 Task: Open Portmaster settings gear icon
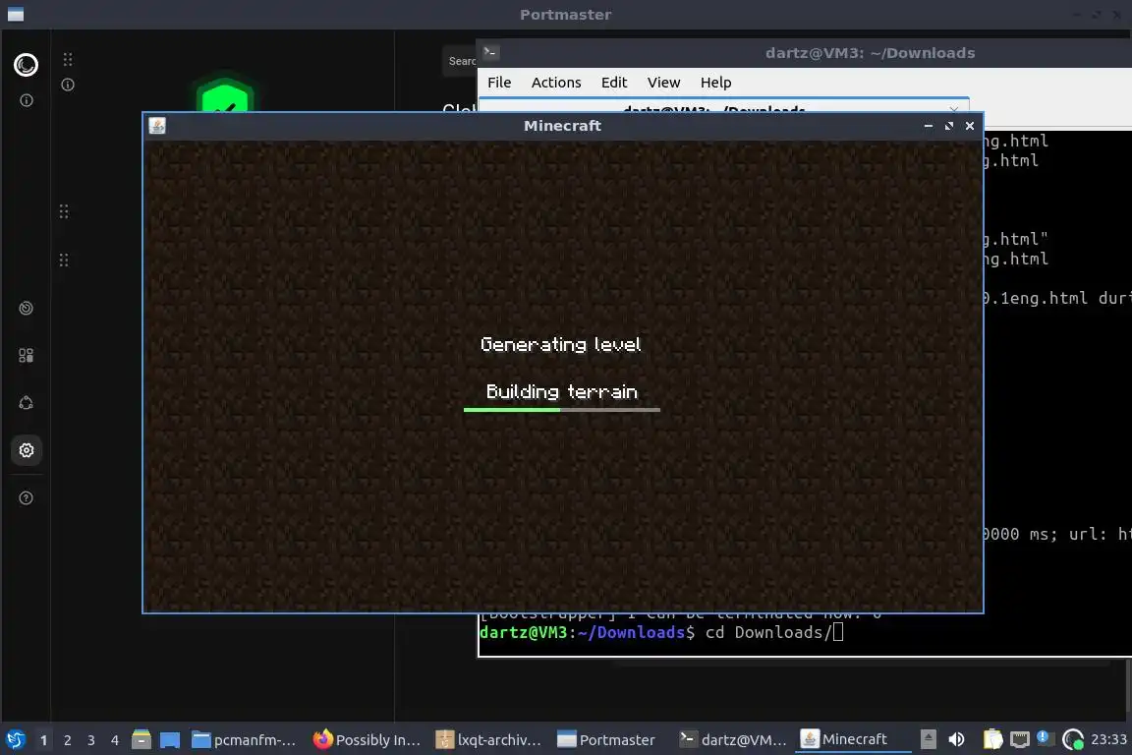pos(26,450)
